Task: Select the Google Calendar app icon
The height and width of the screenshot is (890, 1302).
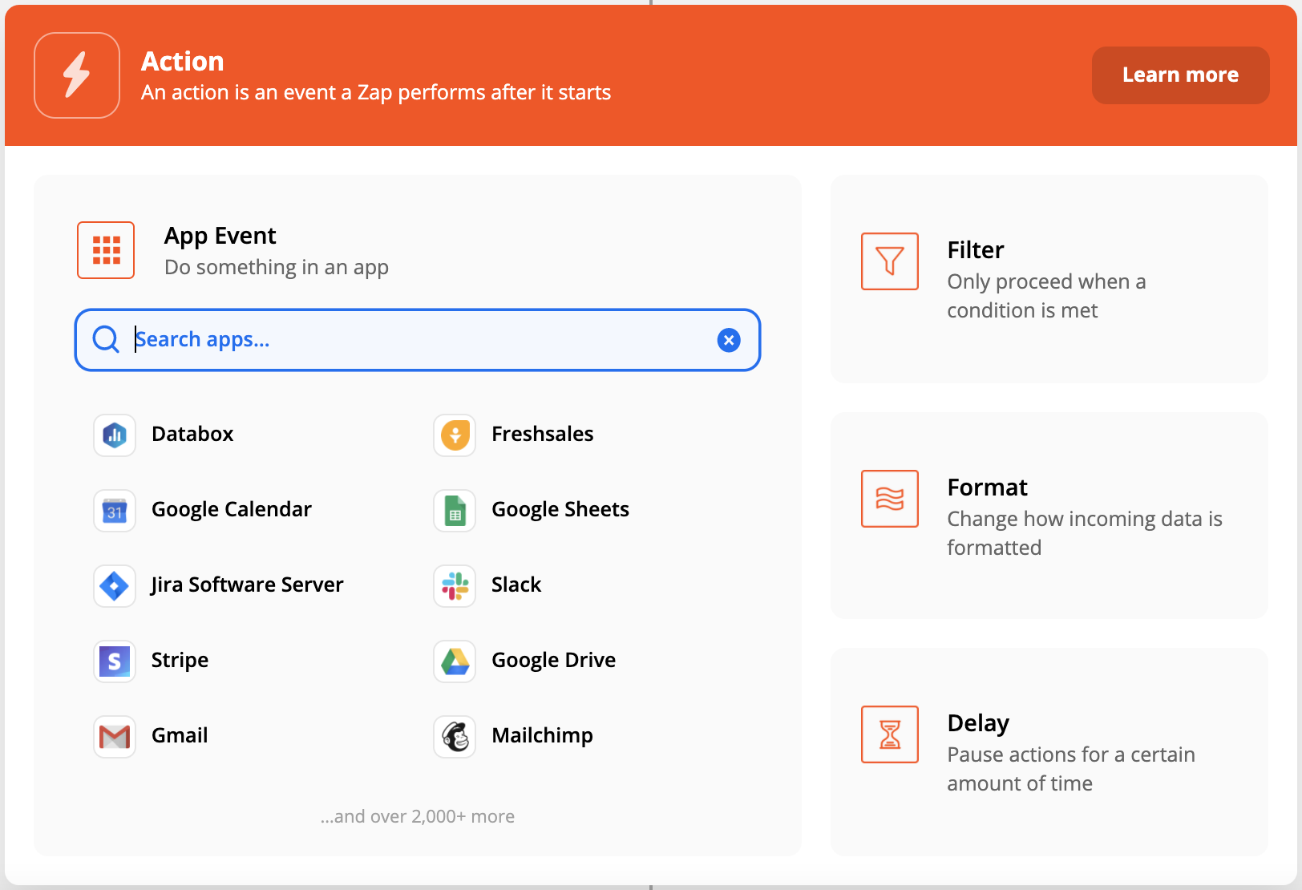Action: pyautogui.click(x=115, y=511)
